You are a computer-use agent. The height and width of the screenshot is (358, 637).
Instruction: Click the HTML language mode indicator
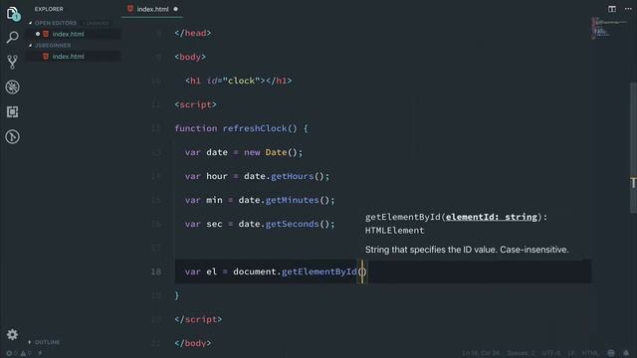coord(590,353)
